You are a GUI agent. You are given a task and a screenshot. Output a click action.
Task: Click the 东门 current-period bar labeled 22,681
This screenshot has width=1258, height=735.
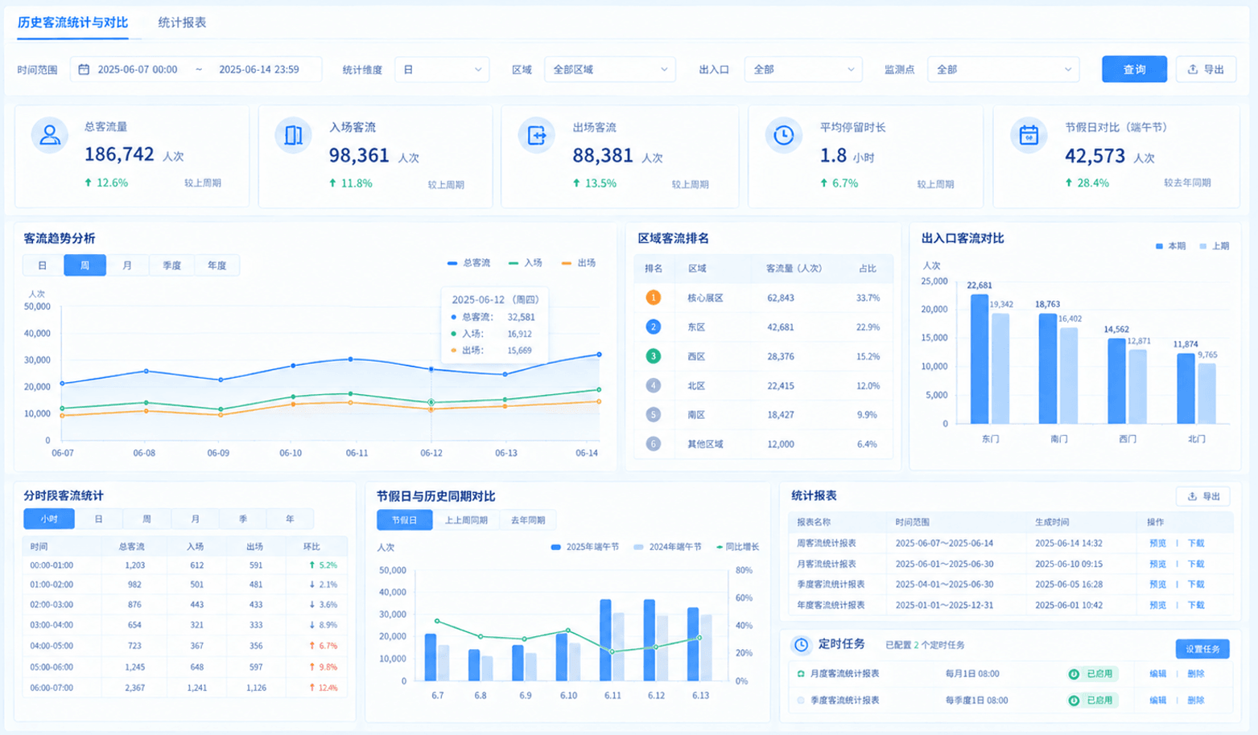click(980, 359)
